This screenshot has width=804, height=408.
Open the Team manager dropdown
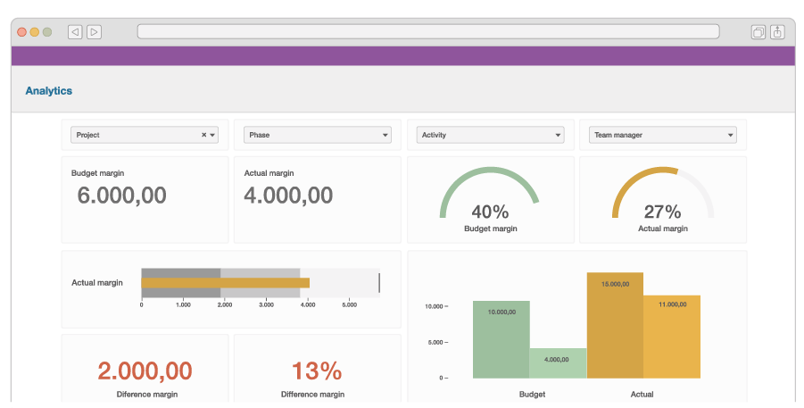[662, 135]
